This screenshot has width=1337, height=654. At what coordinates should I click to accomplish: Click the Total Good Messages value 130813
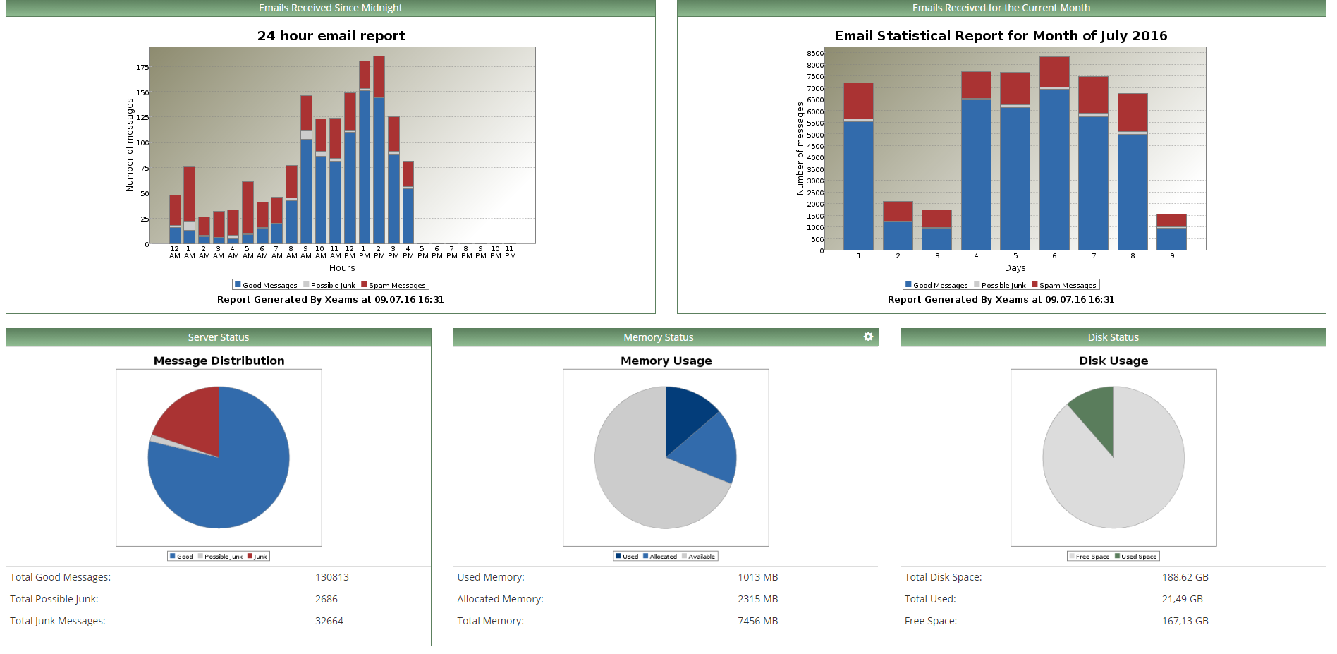(x=332, y=577)
